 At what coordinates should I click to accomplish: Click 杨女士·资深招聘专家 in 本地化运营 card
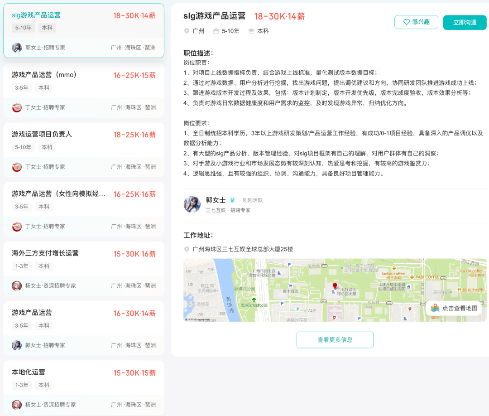(51, 405)
